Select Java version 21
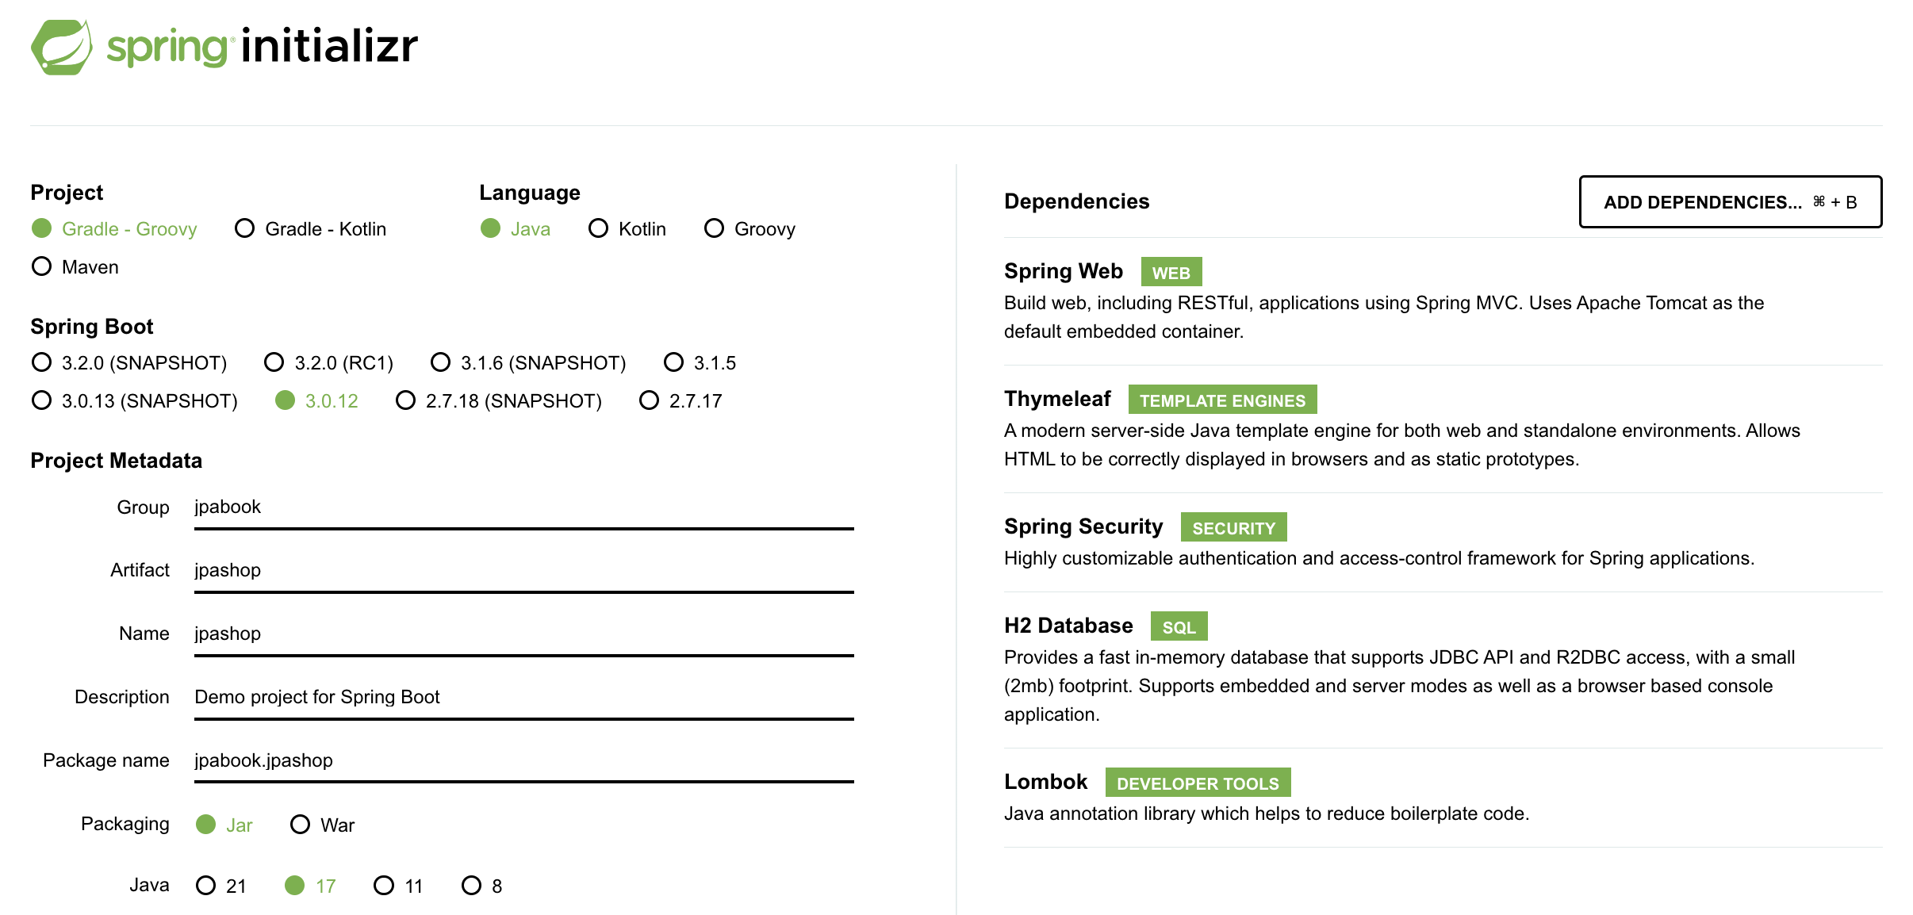The image size is (1913, 915). [206, 885]
